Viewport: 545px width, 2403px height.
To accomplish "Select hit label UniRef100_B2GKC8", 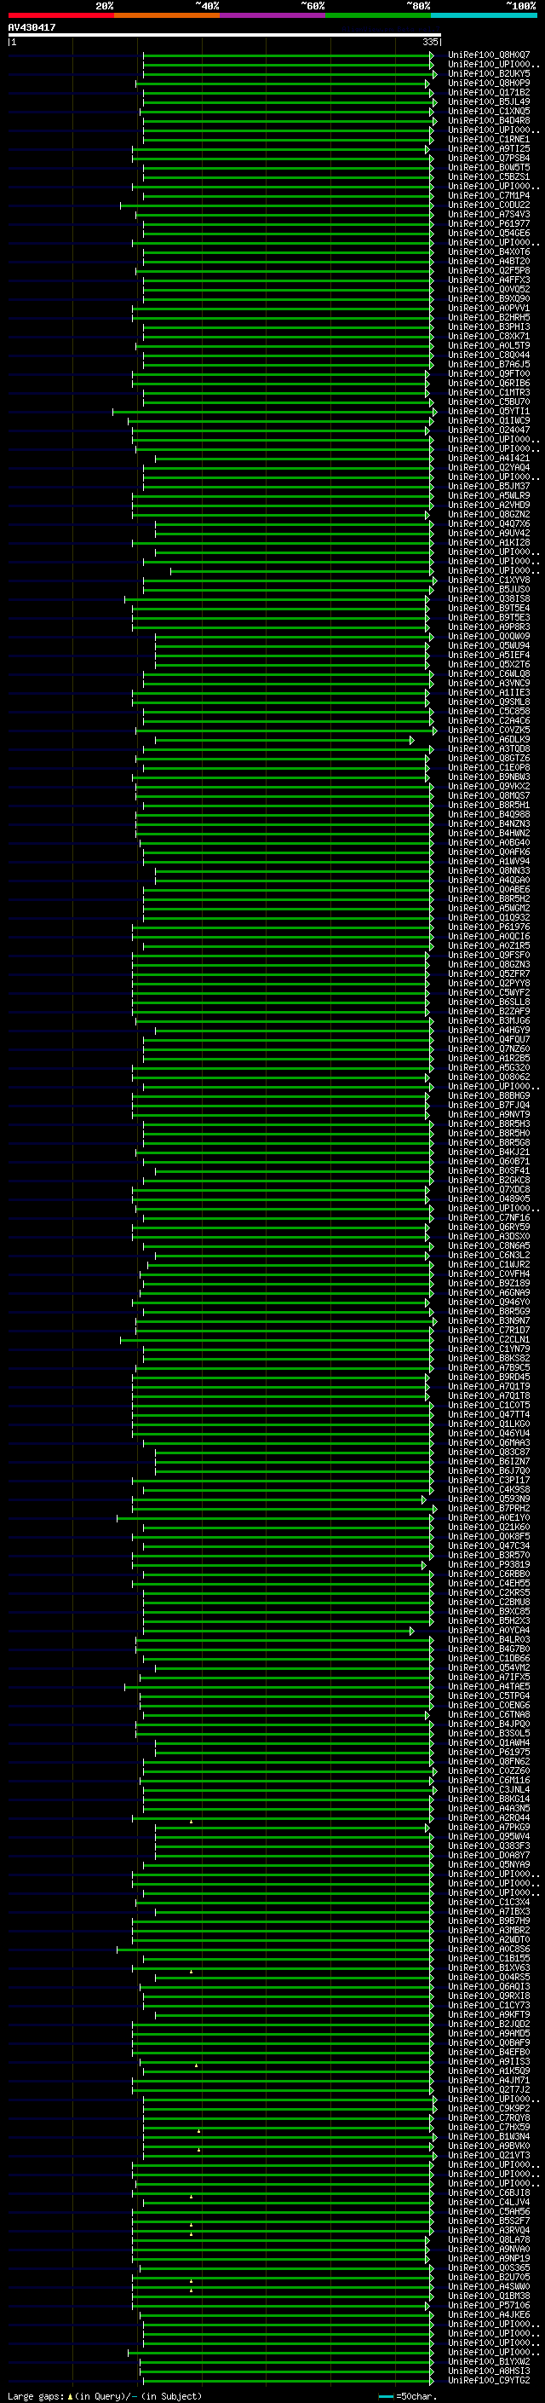I will [489, 1180].
